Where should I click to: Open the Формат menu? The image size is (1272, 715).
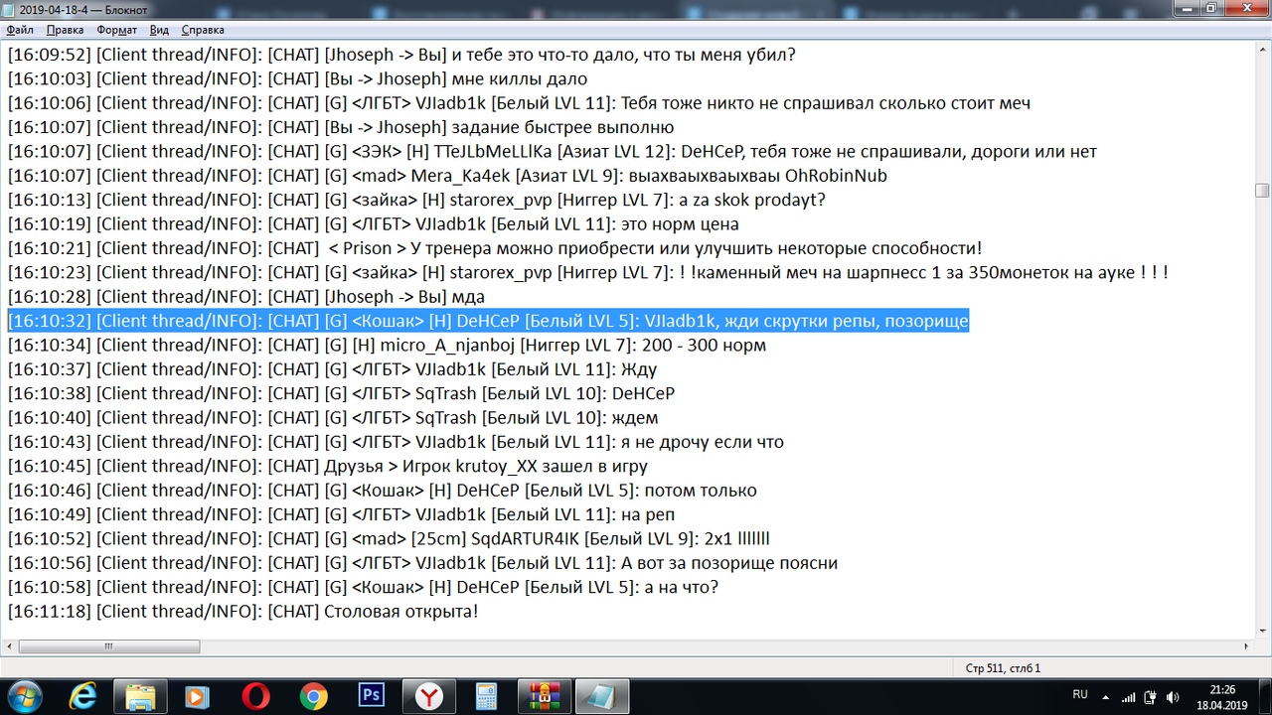pyautogui.click(x=116, y=30)
